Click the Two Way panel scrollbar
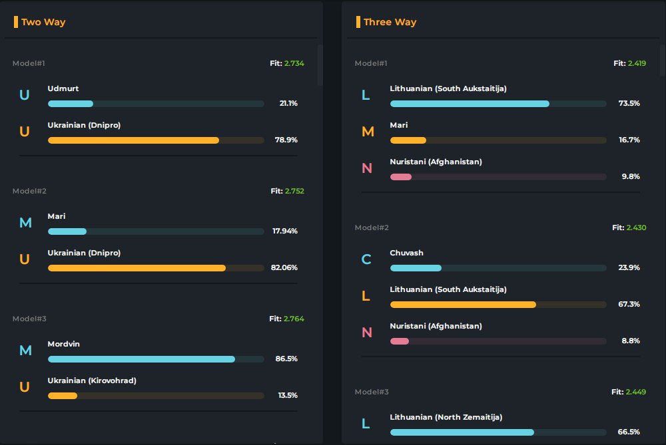The image size is (666, 445). pyautogui.click(x=320, y=65)
